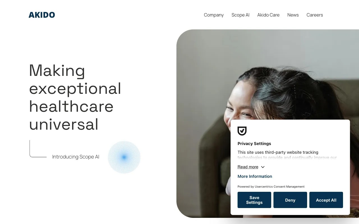Open the News page
Image resolution: width=359 pixels, height=224 pixels.
coord(293,15)
